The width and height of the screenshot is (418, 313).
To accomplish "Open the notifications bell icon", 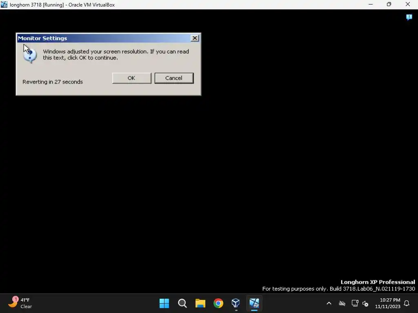I will pos(407,303).
